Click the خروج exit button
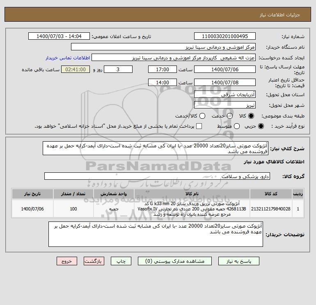 pos(67,261)
